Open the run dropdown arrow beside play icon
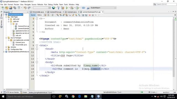This screenshot has height=99, width=177. pyautogui.click(x=69, y=8)
